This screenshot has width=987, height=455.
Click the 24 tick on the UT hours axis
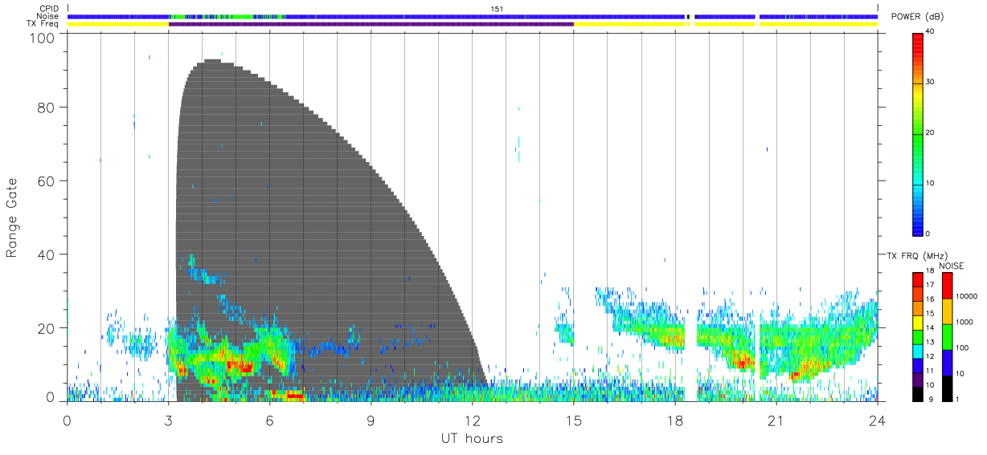[877, 420]
